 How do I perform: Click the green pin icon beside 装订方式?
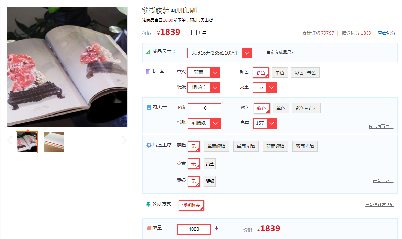point(148,204)
